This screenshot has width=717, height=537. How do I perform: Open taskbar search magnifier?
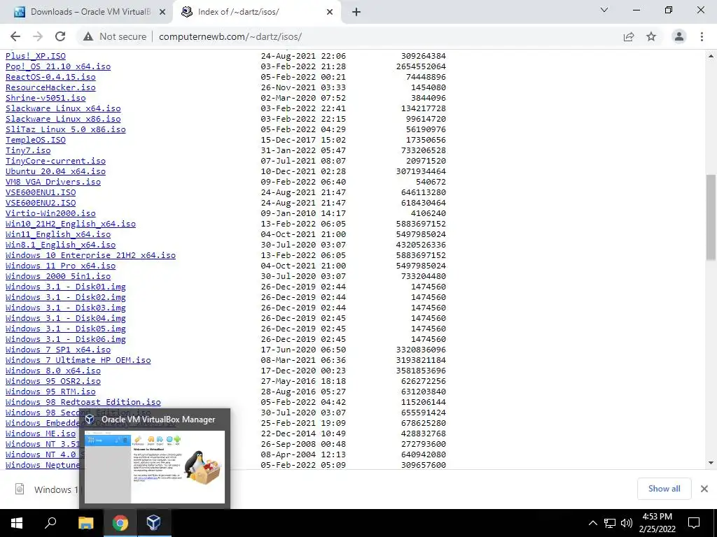coord(50,523)
